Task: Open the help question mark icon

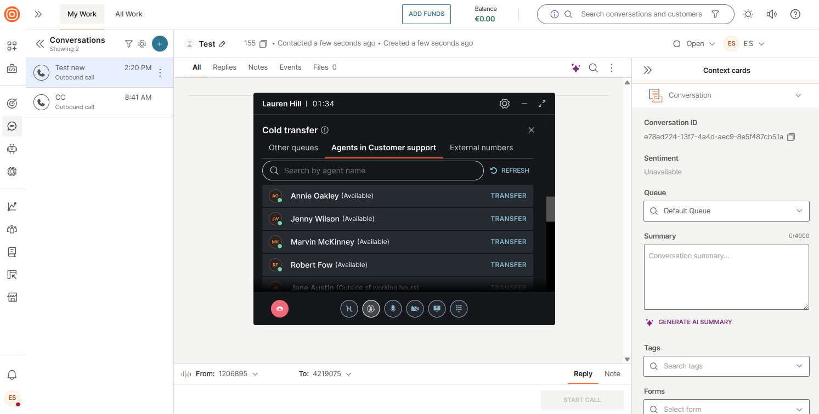Action: pyautogui.click(x=795, y=14)
